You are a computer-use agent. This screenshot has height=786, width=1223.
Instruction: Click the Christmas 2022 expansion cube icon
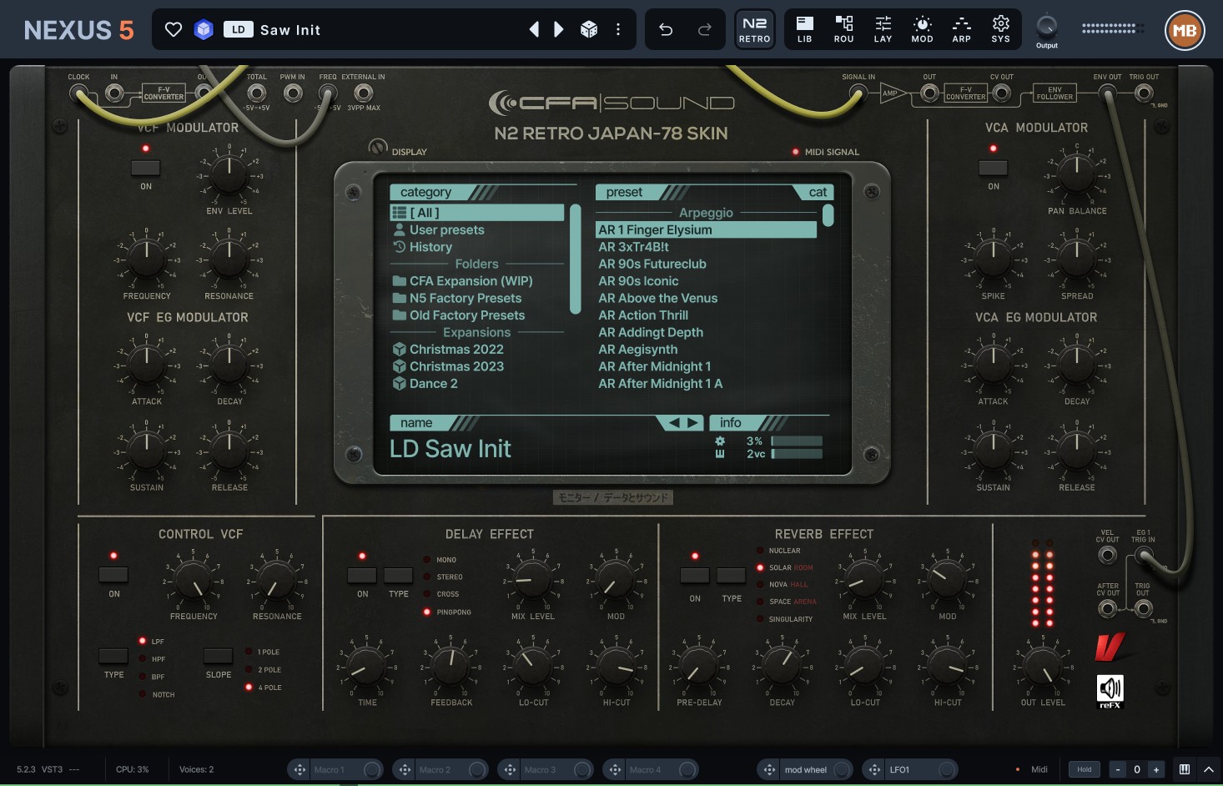[x=400, y=350]
